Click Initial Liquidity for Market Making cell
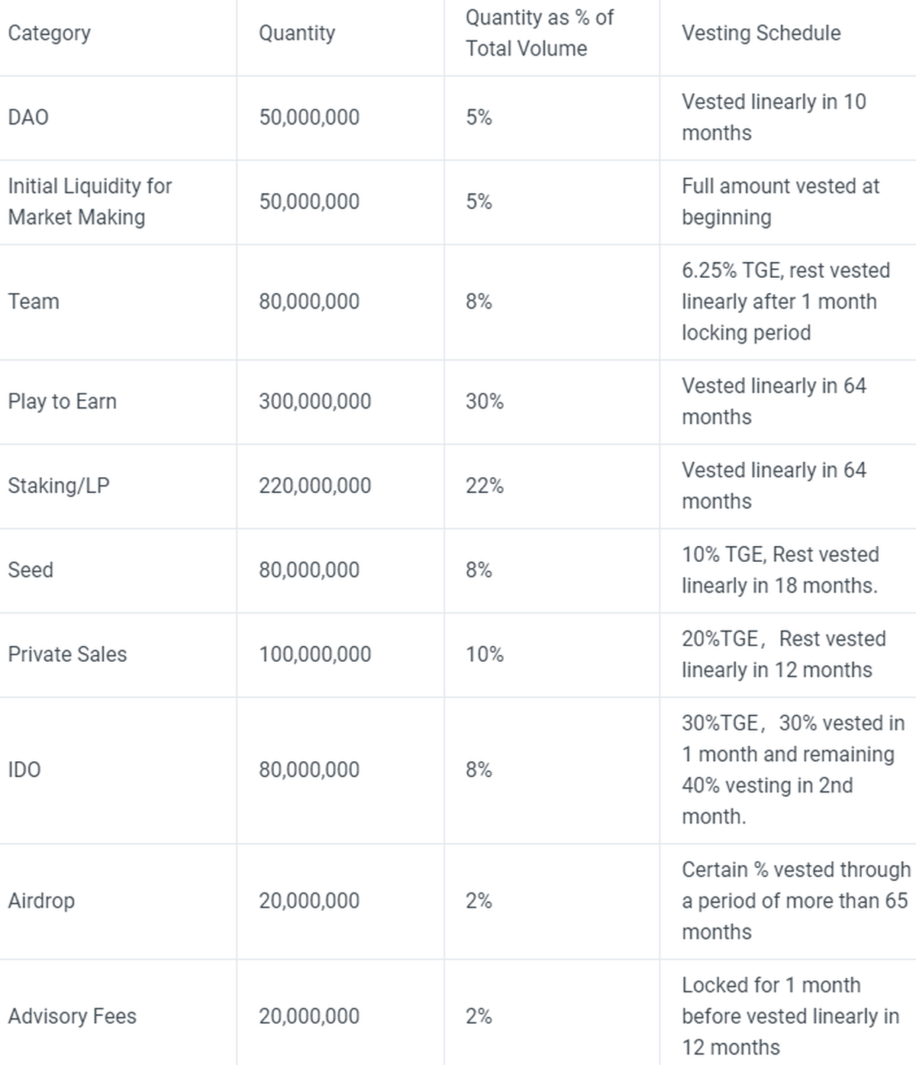916x1065 pixels. tap(89, 202)
